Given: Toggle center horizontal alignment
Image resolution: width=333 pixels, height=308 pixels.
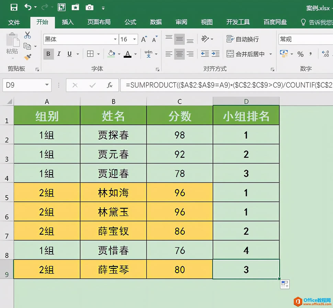Looking at the screenshot, I should [179, 54].
